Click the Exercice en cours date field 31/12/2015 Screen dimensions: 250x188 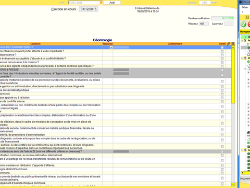click(89, 9)
